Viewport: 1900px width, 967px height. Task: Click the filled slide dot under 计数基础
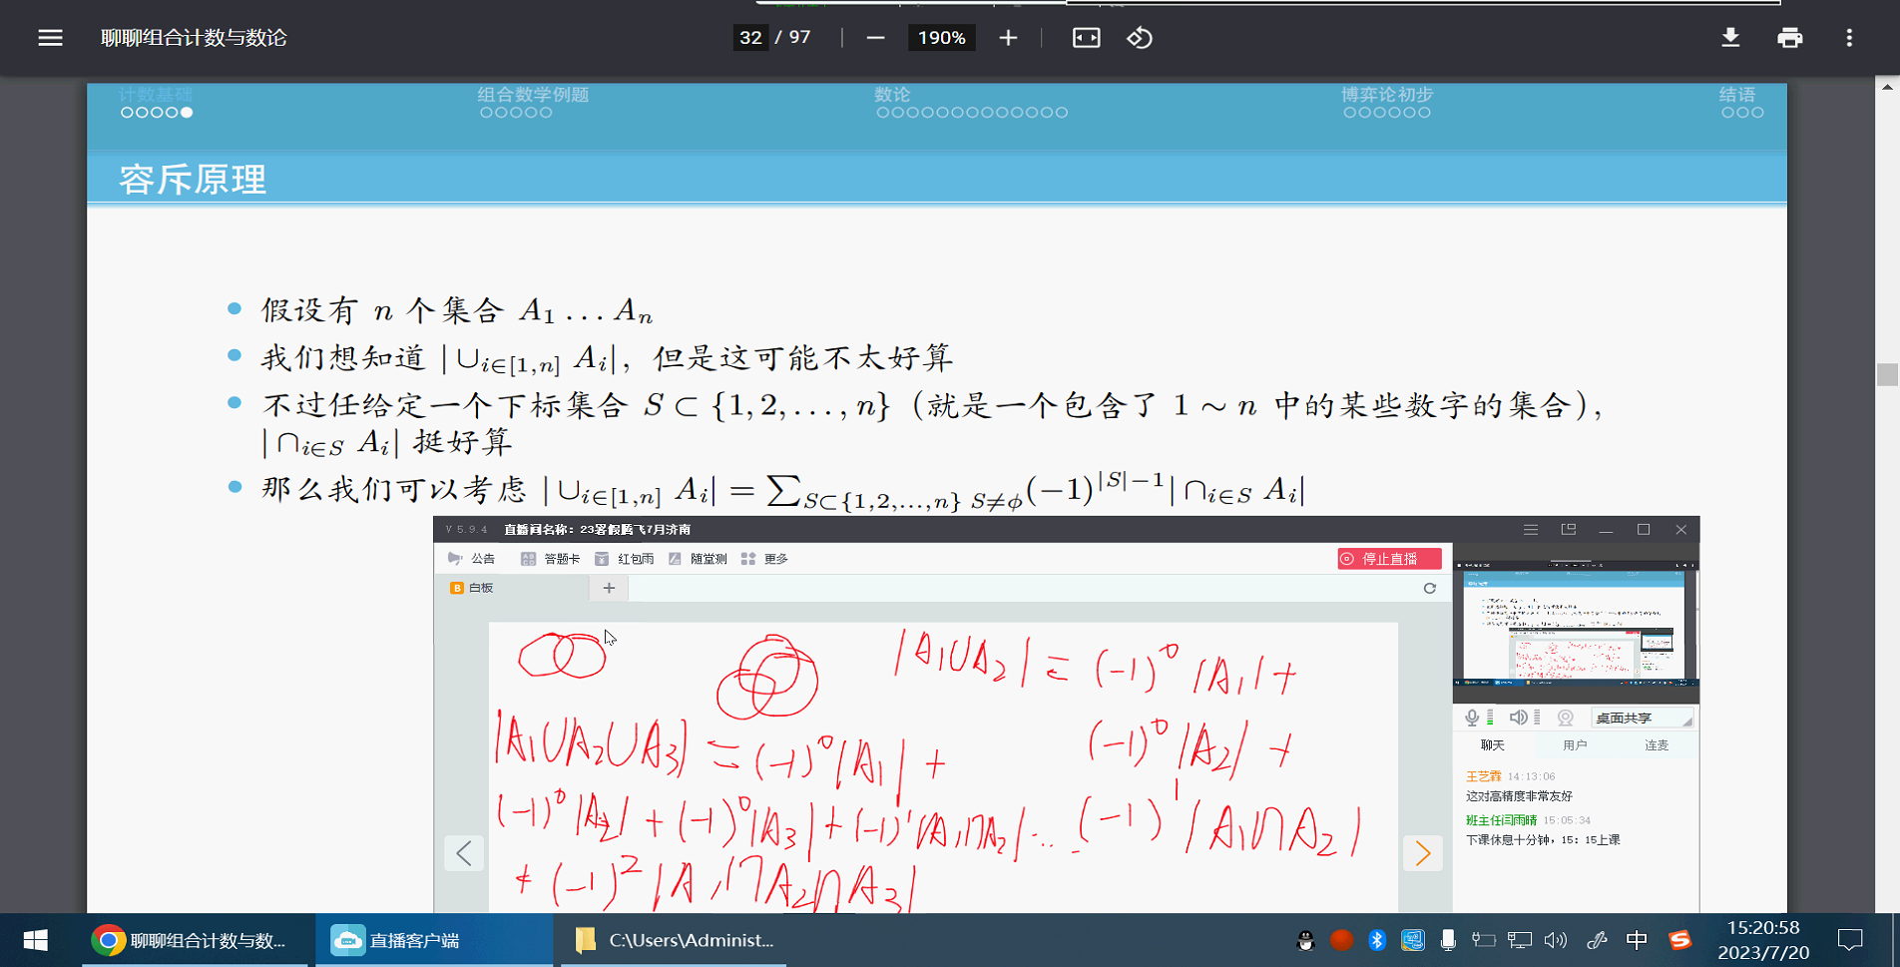coord(187,113)
